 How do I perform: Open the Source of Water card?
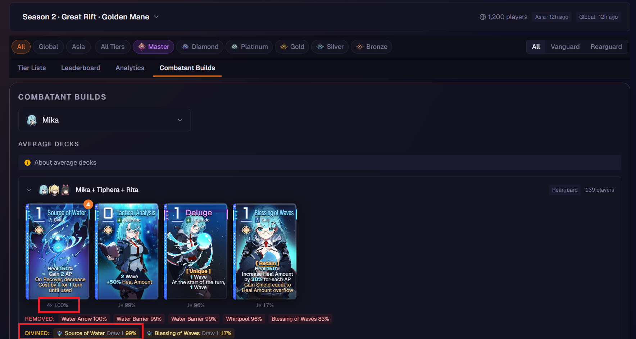tap(58, 251)
